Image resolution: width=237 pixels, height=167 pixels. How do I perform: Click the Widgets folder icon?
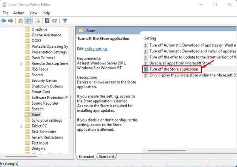click(x=27, y=148)
